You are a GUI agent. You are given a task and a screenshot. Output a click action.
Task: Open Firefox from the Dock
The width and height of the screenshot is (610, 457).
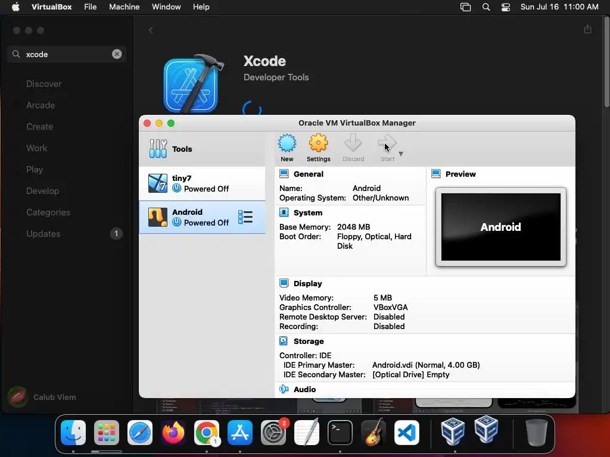point(173,433)
